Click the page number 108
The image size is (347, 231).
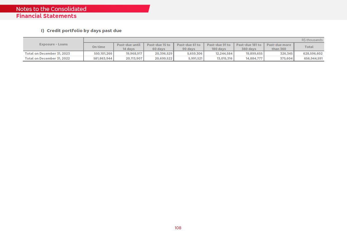[x=178, y=228]
